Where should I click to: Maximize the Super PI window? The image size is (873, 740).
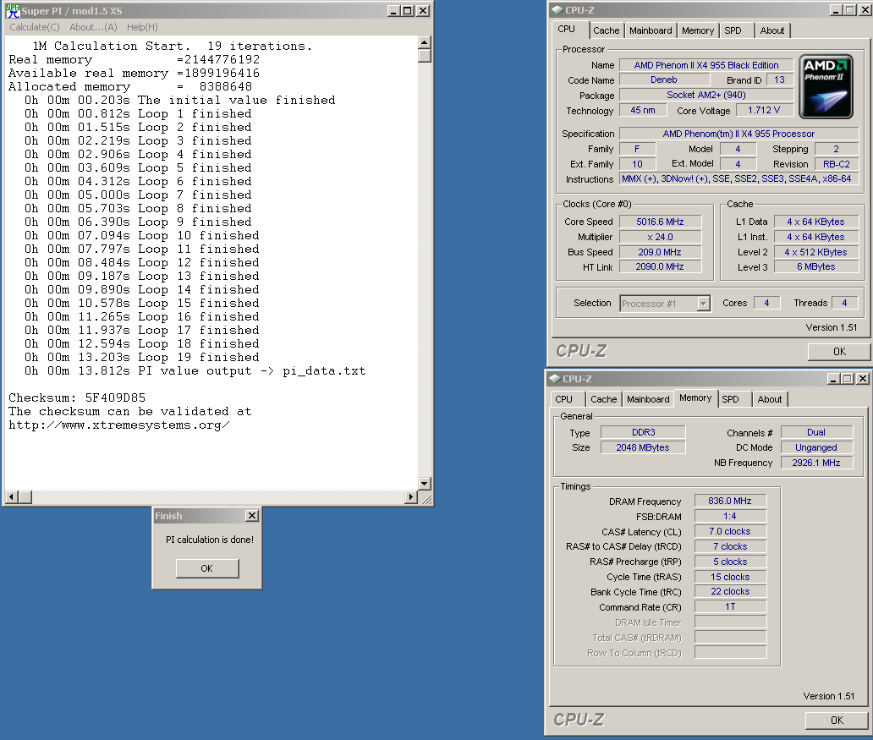pos(408,11)
